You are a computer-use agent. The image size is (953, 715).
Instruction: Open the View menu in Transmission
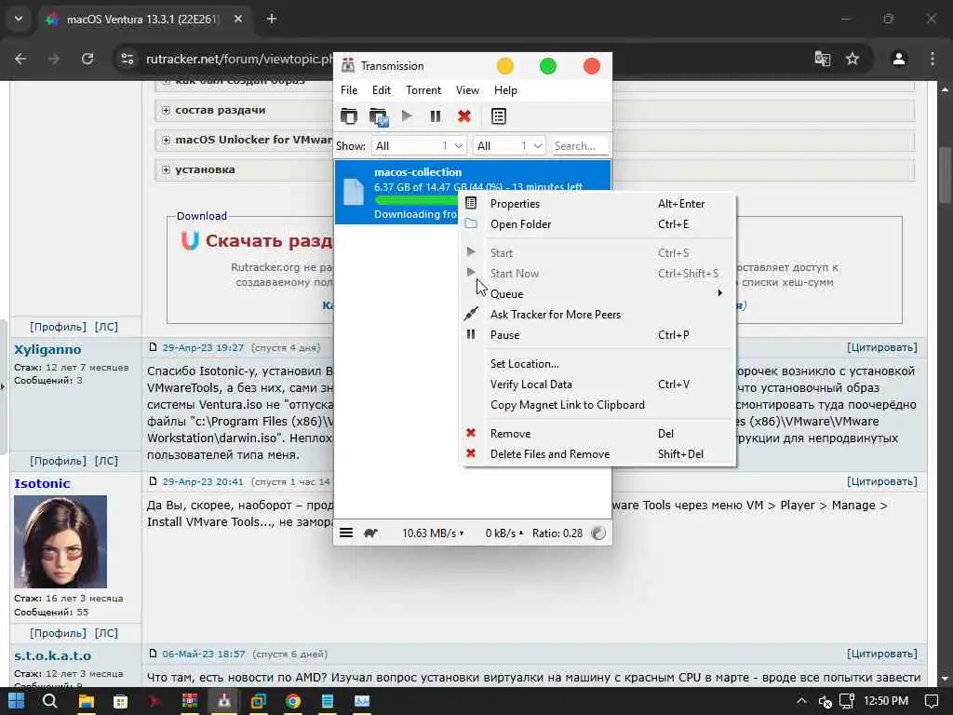coord(467,90)
